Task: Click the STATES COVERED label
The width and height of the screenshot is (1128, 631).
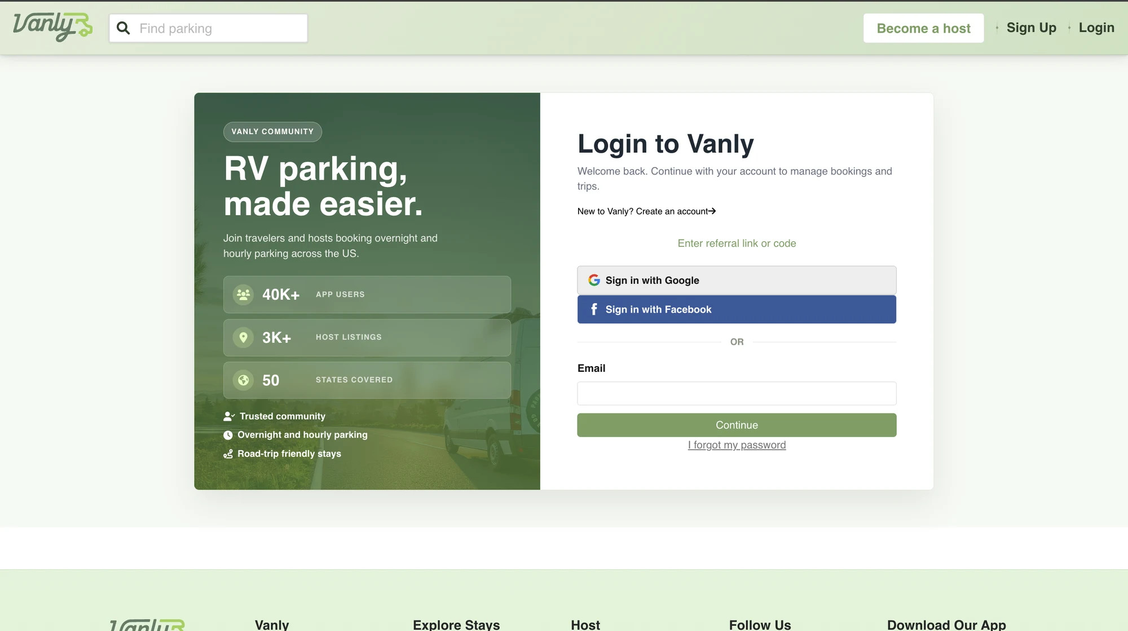Action: 354,380
